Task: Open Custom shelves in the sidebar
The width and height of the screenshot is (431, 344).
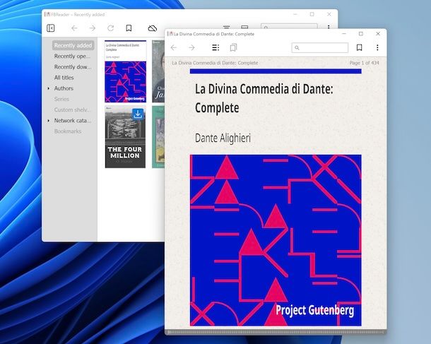Action: (x=72, y=109)
